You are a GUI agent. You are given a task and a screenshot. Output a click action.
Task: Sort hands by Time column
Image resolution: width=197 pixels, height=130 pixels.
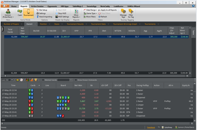13,85
